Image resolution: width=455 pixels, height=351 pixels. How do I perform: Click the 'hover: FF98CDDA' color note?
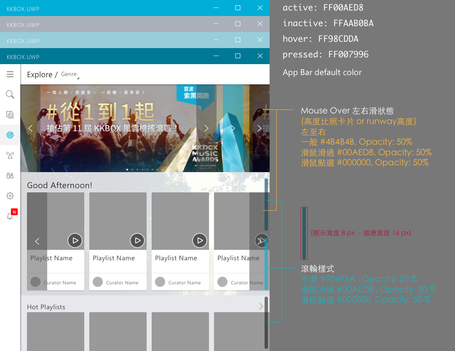click(x=321, y=39)
